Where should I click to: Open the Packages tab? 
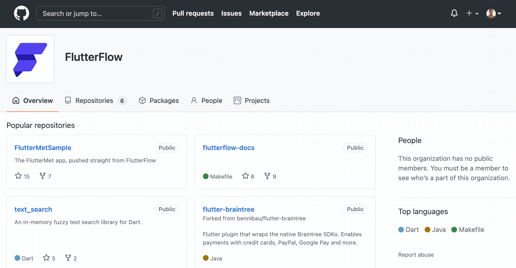coord(159,100)
